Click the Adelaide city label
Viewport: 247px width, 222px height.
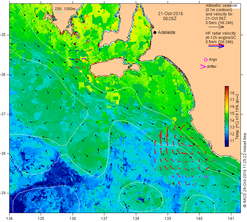(x=166, y=32)
